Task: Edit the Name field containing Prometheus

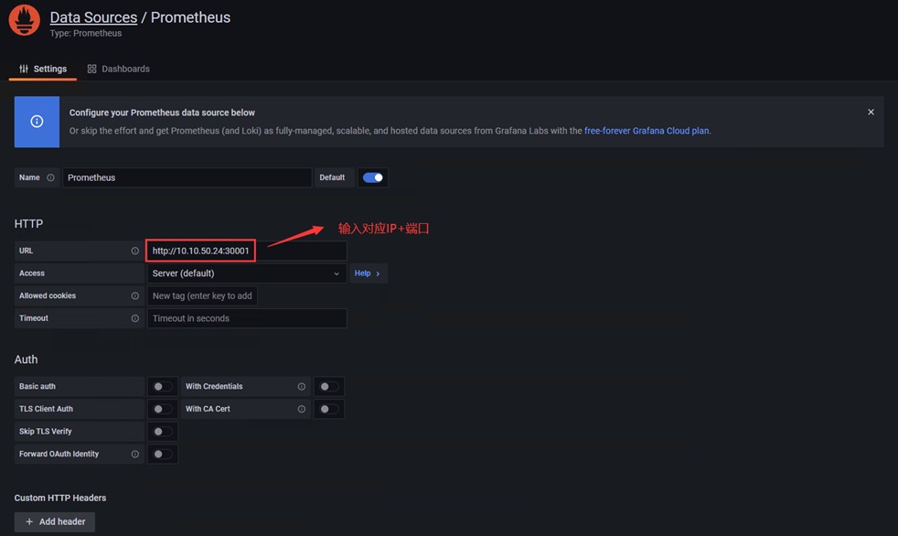Action: tap(187, 177)
